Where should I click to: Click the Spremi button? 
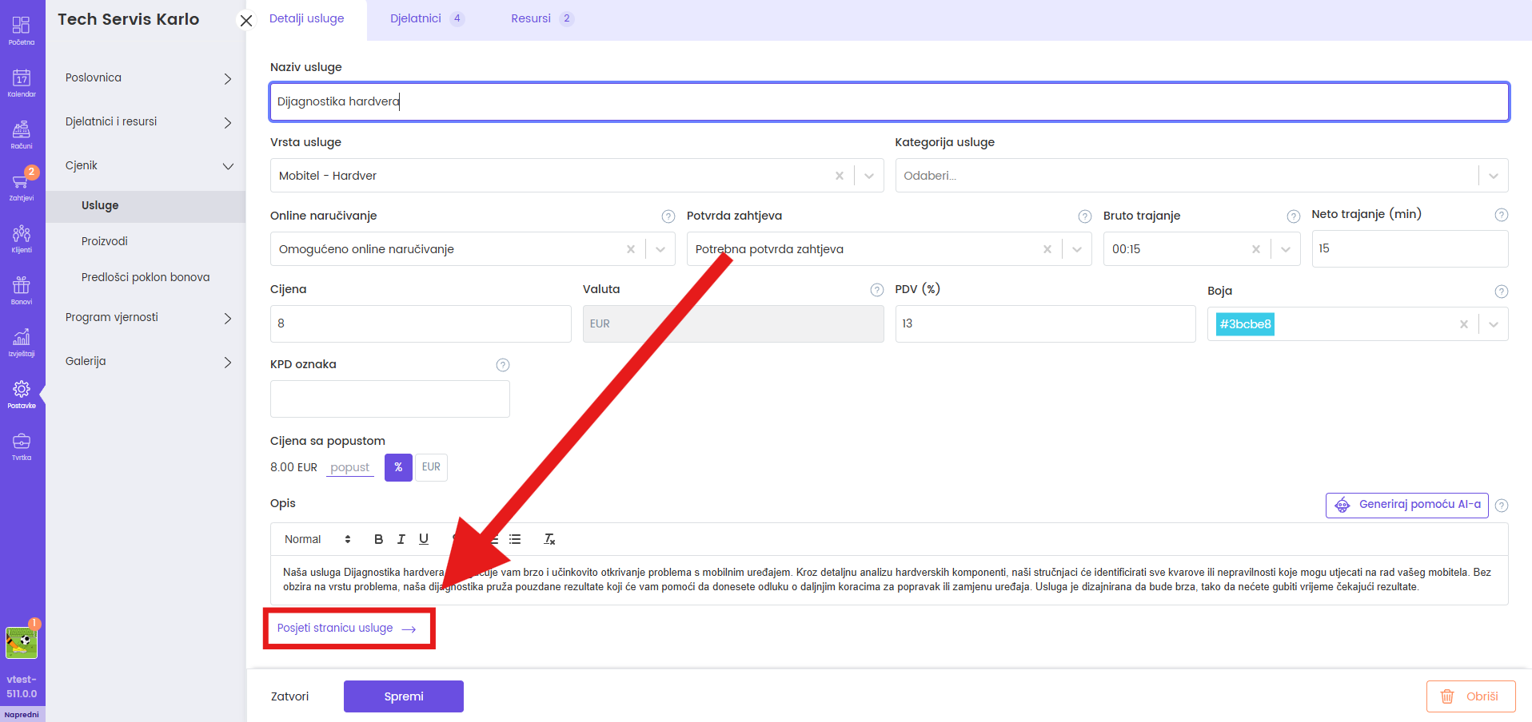click(404, 696)
